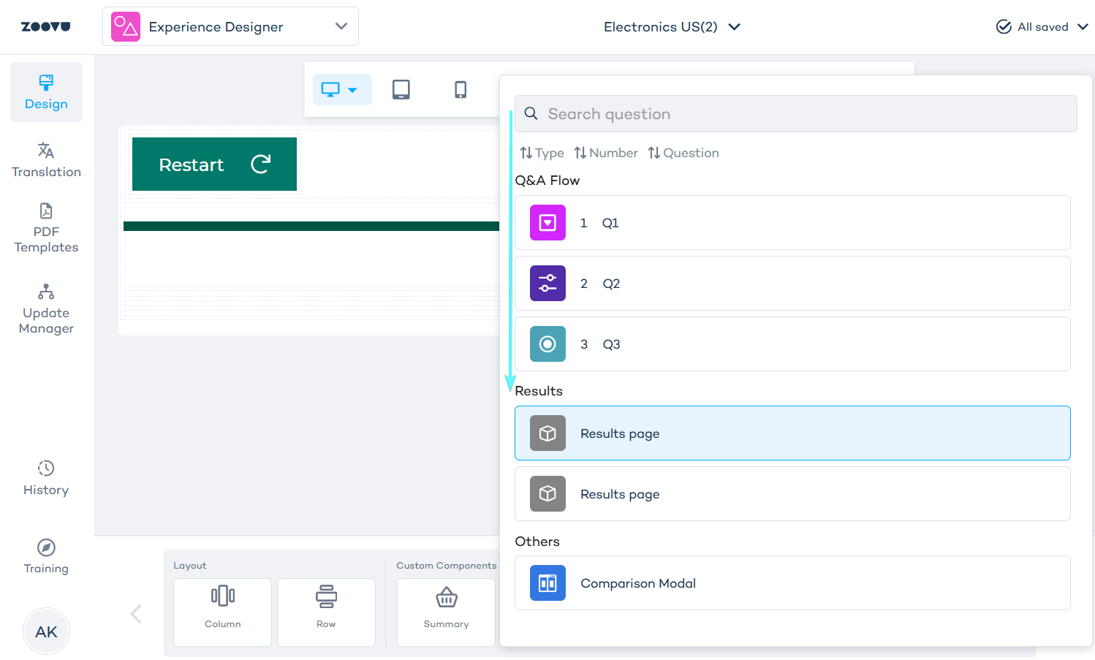
Task: Open Update Manager
Action: click(46, 309)
